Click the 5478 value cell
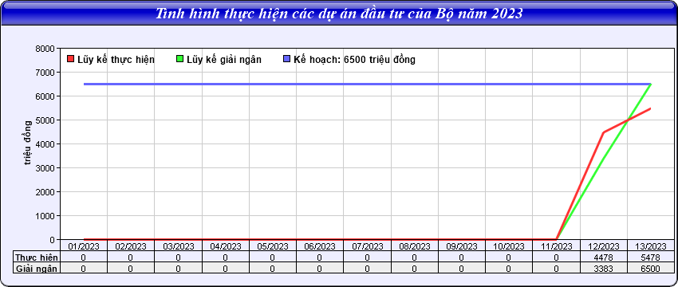This screenshot has width=678, height=287. click(x=651, y=258)
